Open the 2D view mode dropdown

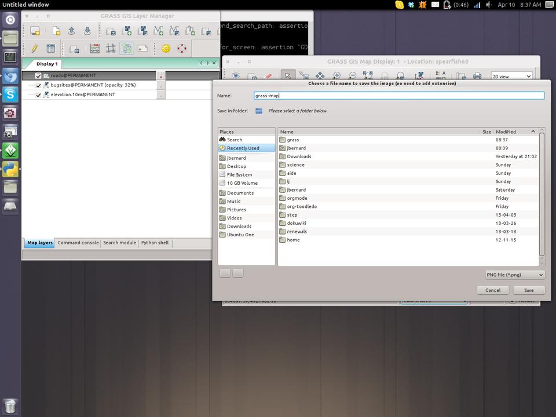(x=511, y=76)
